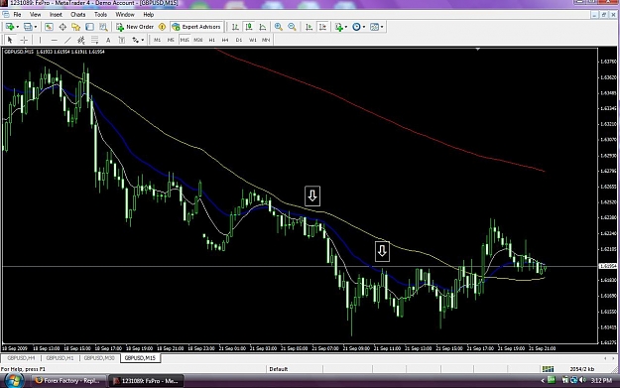
Task: Click the Default profile status bar entry
Action: pos(279,369)
